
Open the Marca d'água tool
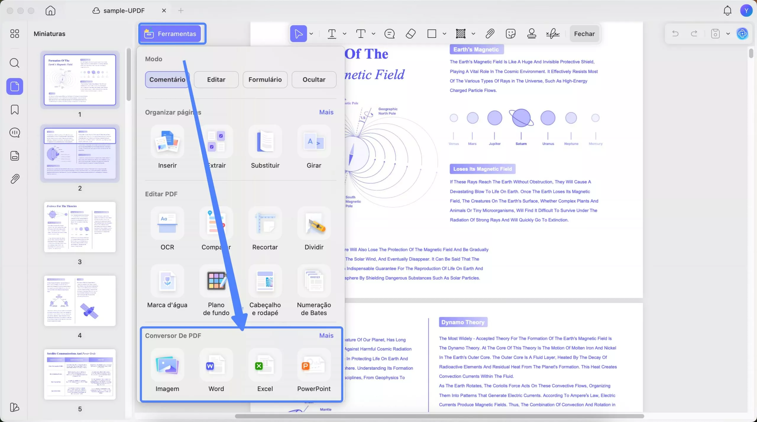click(167, 287)
